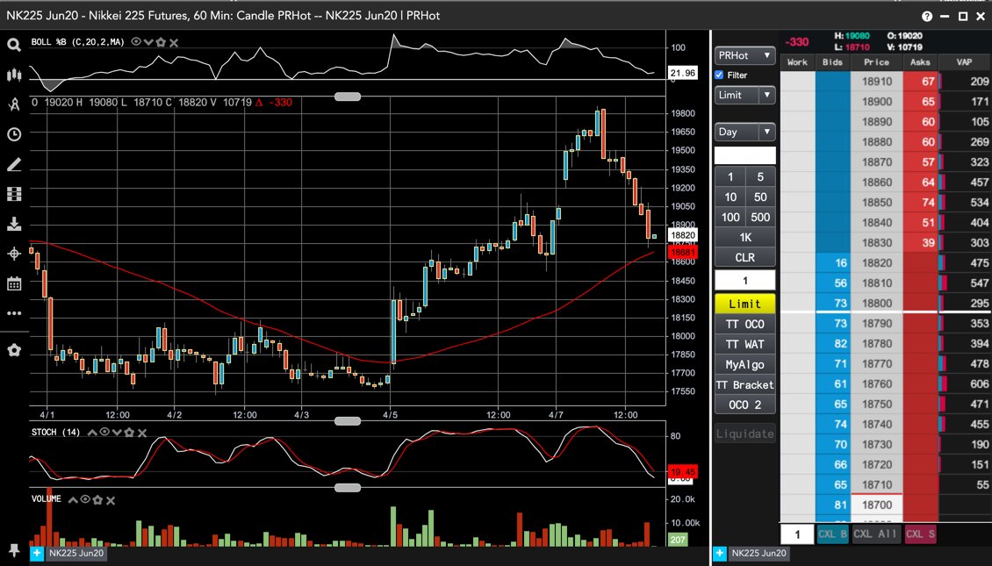Cancel all sells with CXL S
The image size is (992, 566).
(921, 534)
